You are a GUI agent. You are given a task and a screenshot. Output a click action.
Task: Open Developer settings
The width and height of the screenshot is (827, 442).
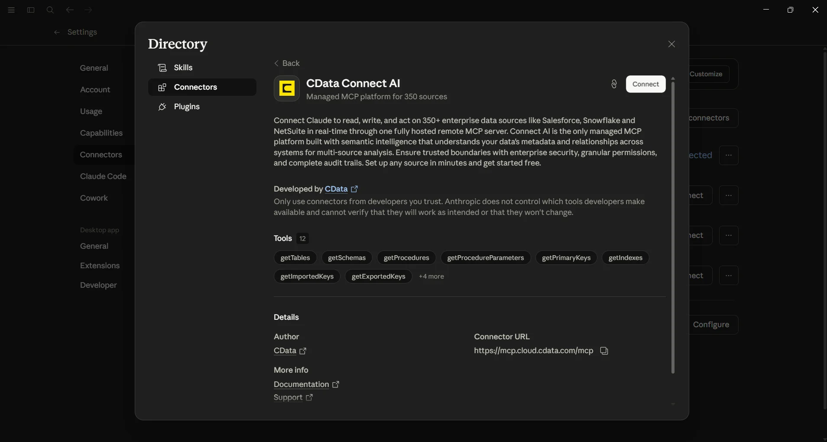coord(98,285)
